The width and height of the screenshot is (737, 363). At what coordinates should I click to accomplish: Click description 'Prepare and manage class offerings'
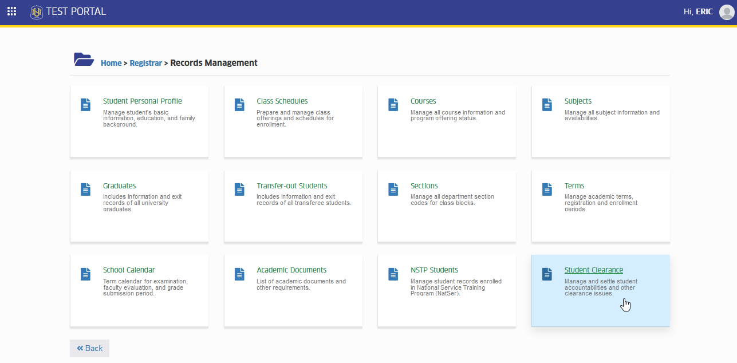click(x=295, y=119)
